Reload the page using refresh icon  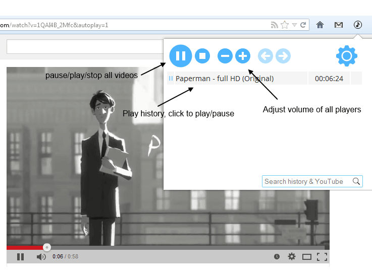(x=303, y=25)
